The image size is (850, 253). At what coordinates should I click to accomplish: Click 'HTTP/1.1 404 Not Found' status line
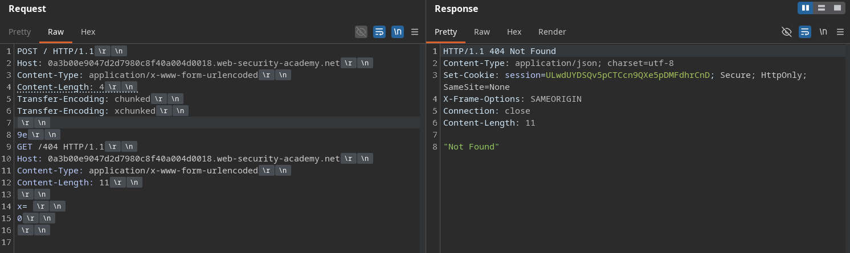tap(500, 51)
